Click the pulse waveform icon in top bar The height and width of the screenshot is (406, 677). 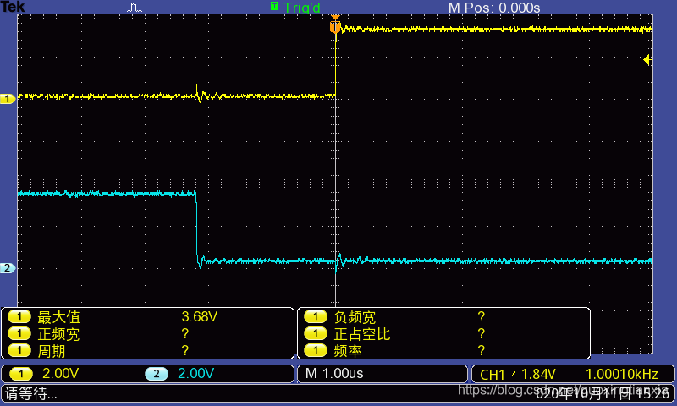(x=135, y=8)
